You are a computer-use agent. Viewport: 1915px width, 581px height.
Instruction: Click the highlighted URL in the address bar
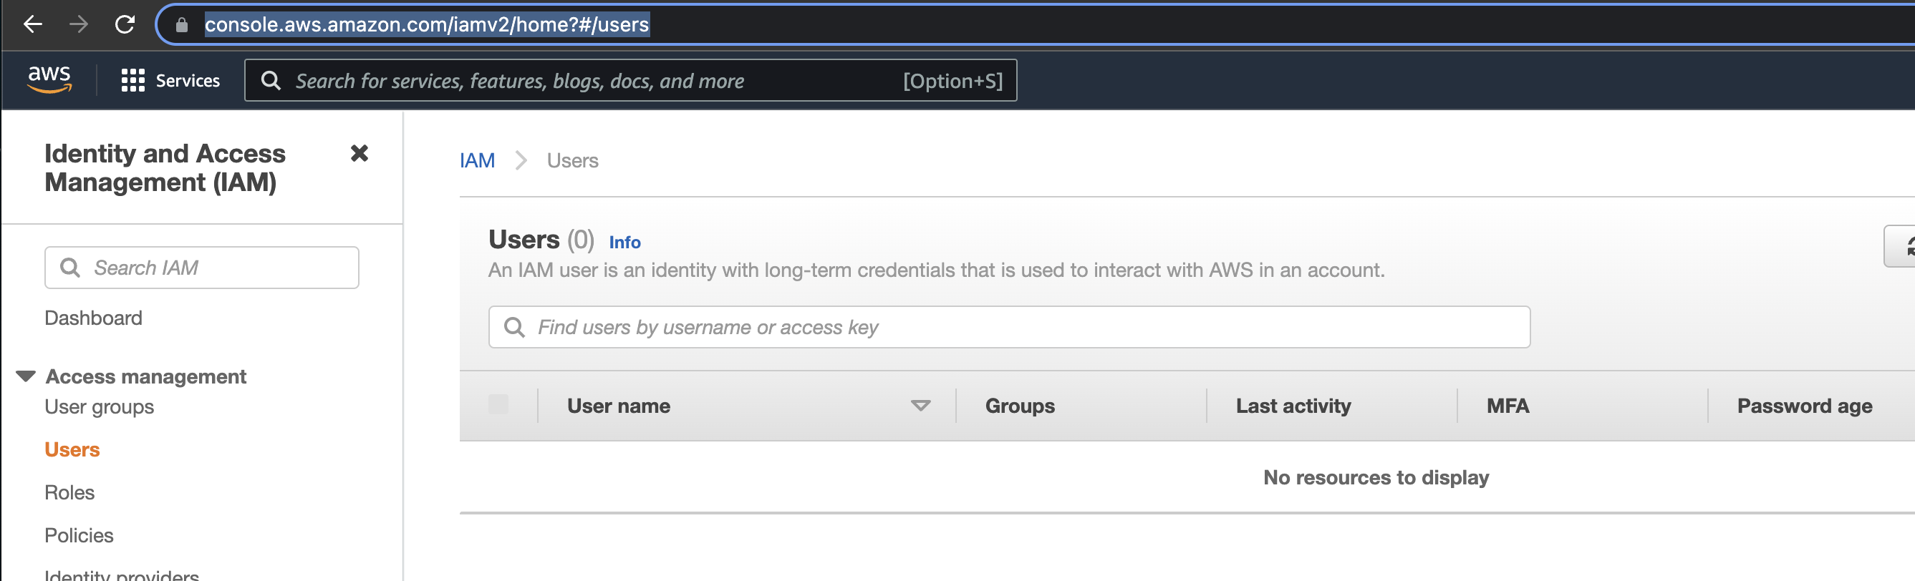pos(426,24)
